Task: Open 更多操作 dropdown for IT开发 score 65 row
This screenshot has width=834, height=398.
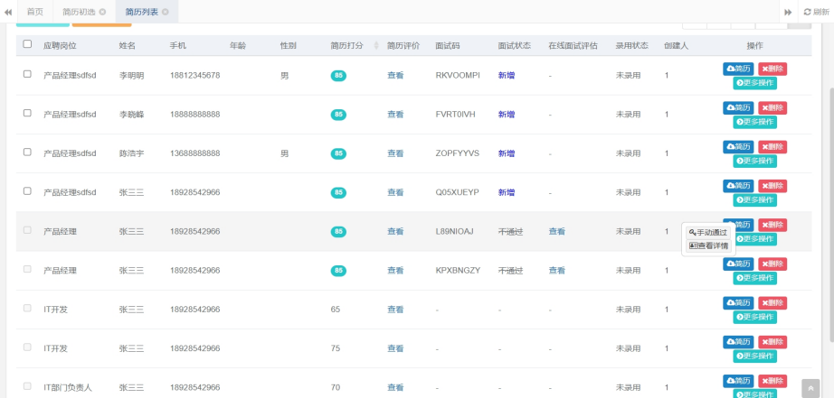Action: 754,317
